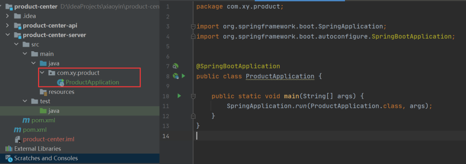Image resolution: width=466 pixels, height=164 pixels.
Task: Expand the product-center-api module
Action: 8,25
